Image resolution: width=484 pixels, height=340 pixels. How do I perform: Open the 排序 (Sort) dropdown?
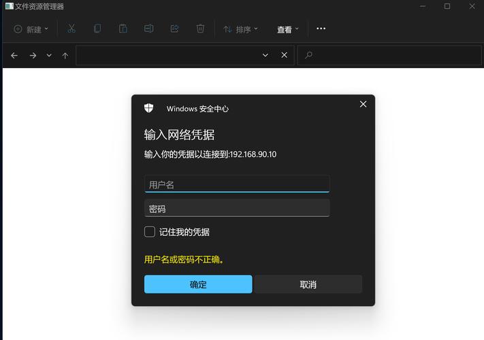coord(240,29)
